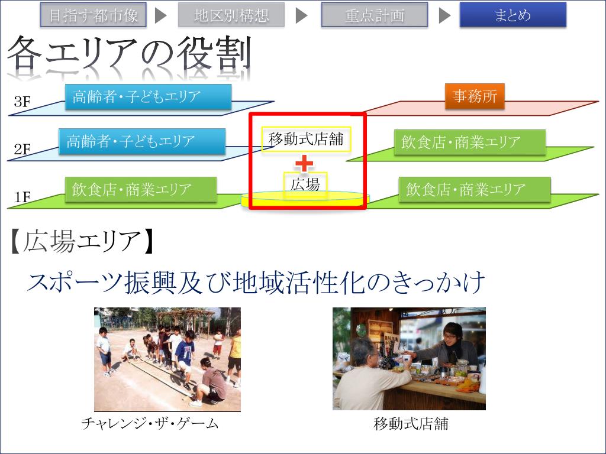
Task: Select the 重点計画 navigation step
Action: point(375,15)
